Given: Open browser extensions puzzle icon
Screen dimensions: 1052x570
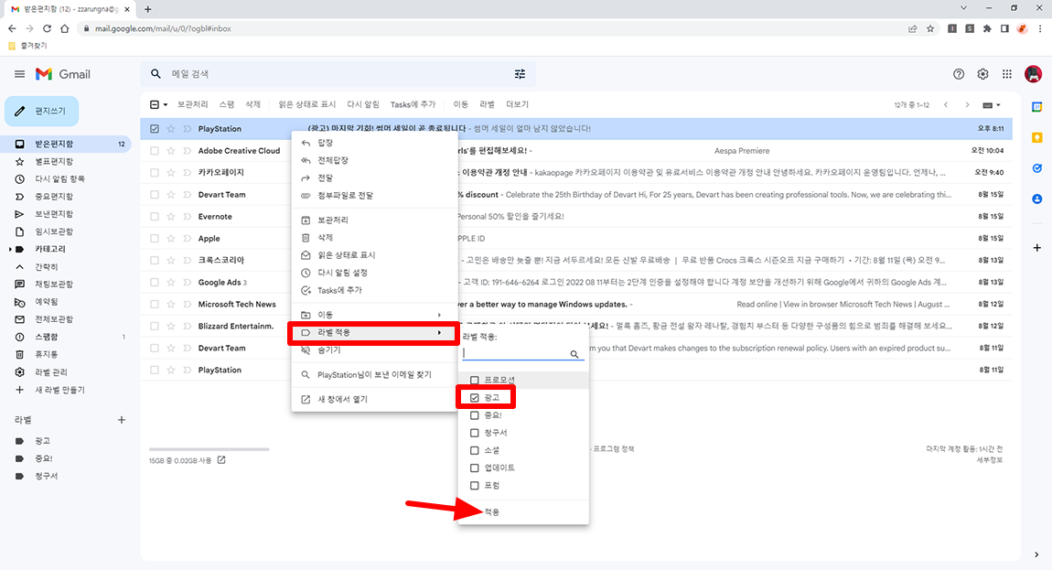Looking at the screenshot, I should coord(987,29).
